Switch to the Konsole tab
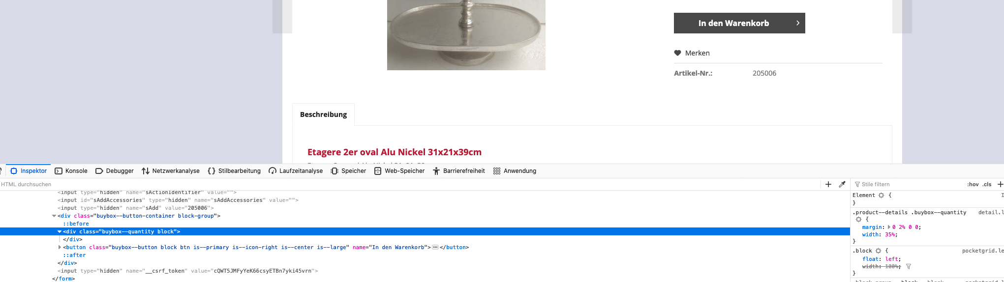Screen dimensions: 1004x282 pos(71,171)
